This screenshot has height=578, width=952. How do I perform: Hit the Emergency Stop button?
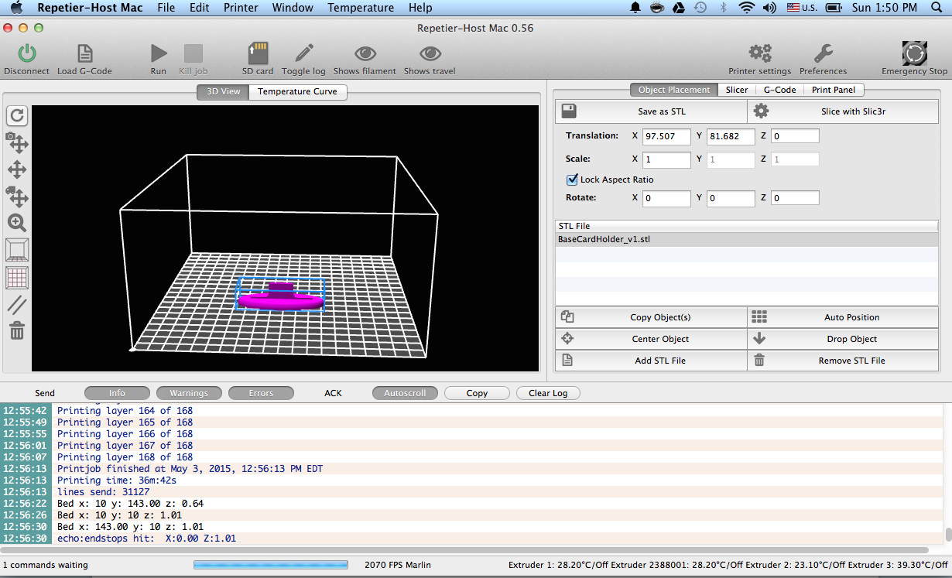pos(914,53)
